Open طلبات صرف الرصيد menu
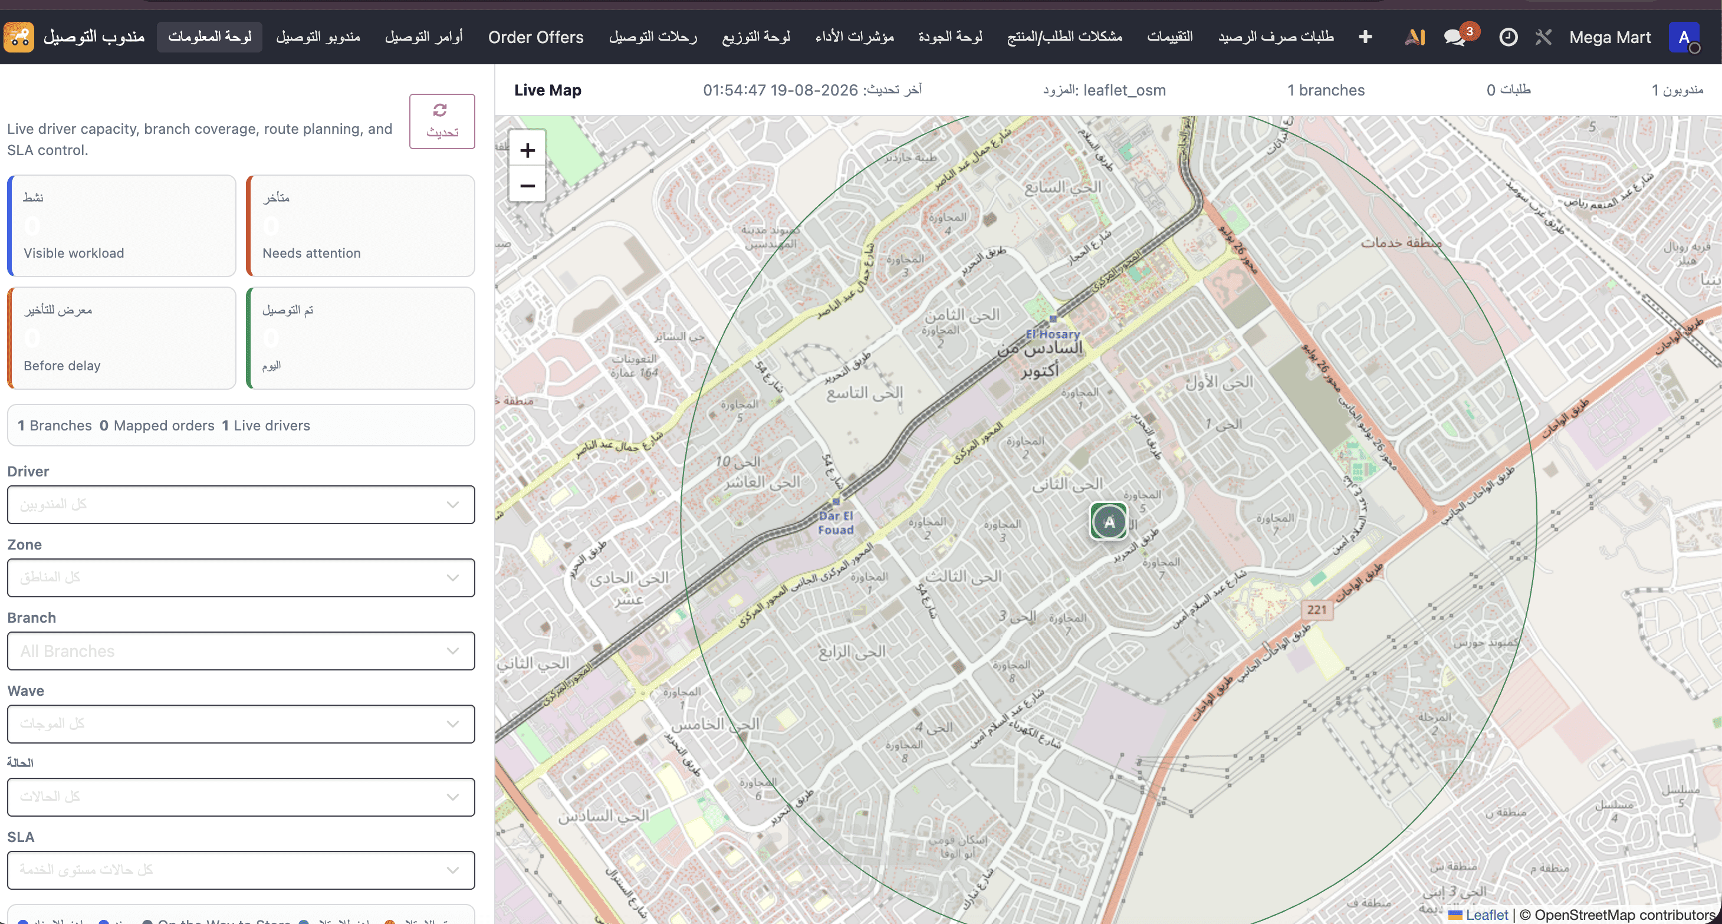The image size is (1722, 924). pos(1276,37)
